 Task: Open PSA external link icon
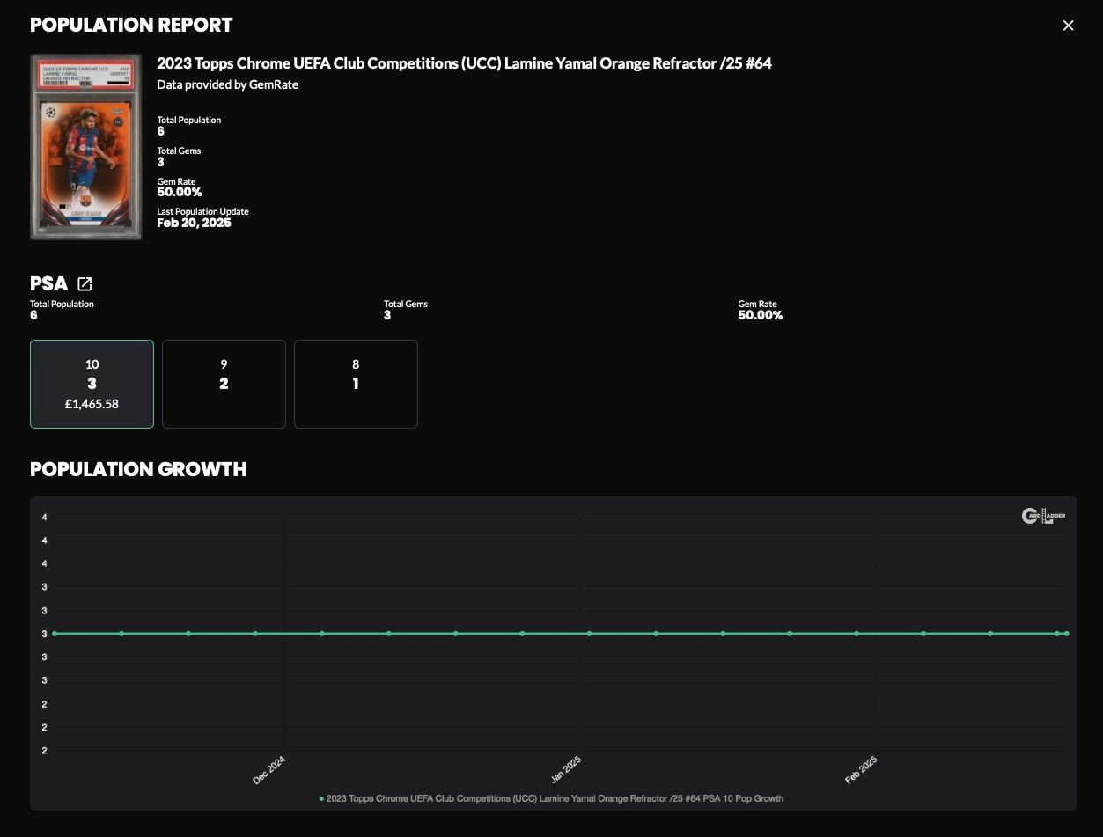pyautogui.click(x=85, y=283)
